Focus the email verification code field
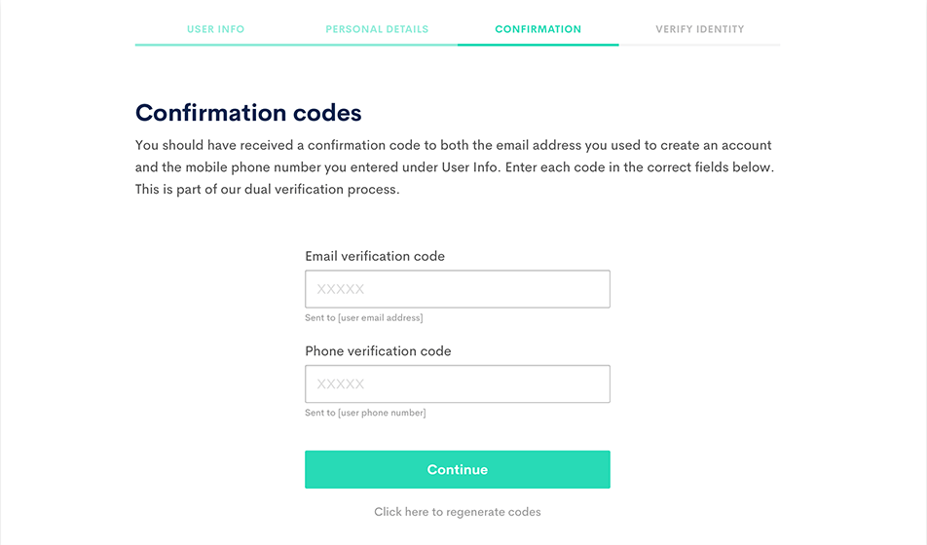Image resolution: width=927 pixels, height=545 pixels. pos(457,289)
